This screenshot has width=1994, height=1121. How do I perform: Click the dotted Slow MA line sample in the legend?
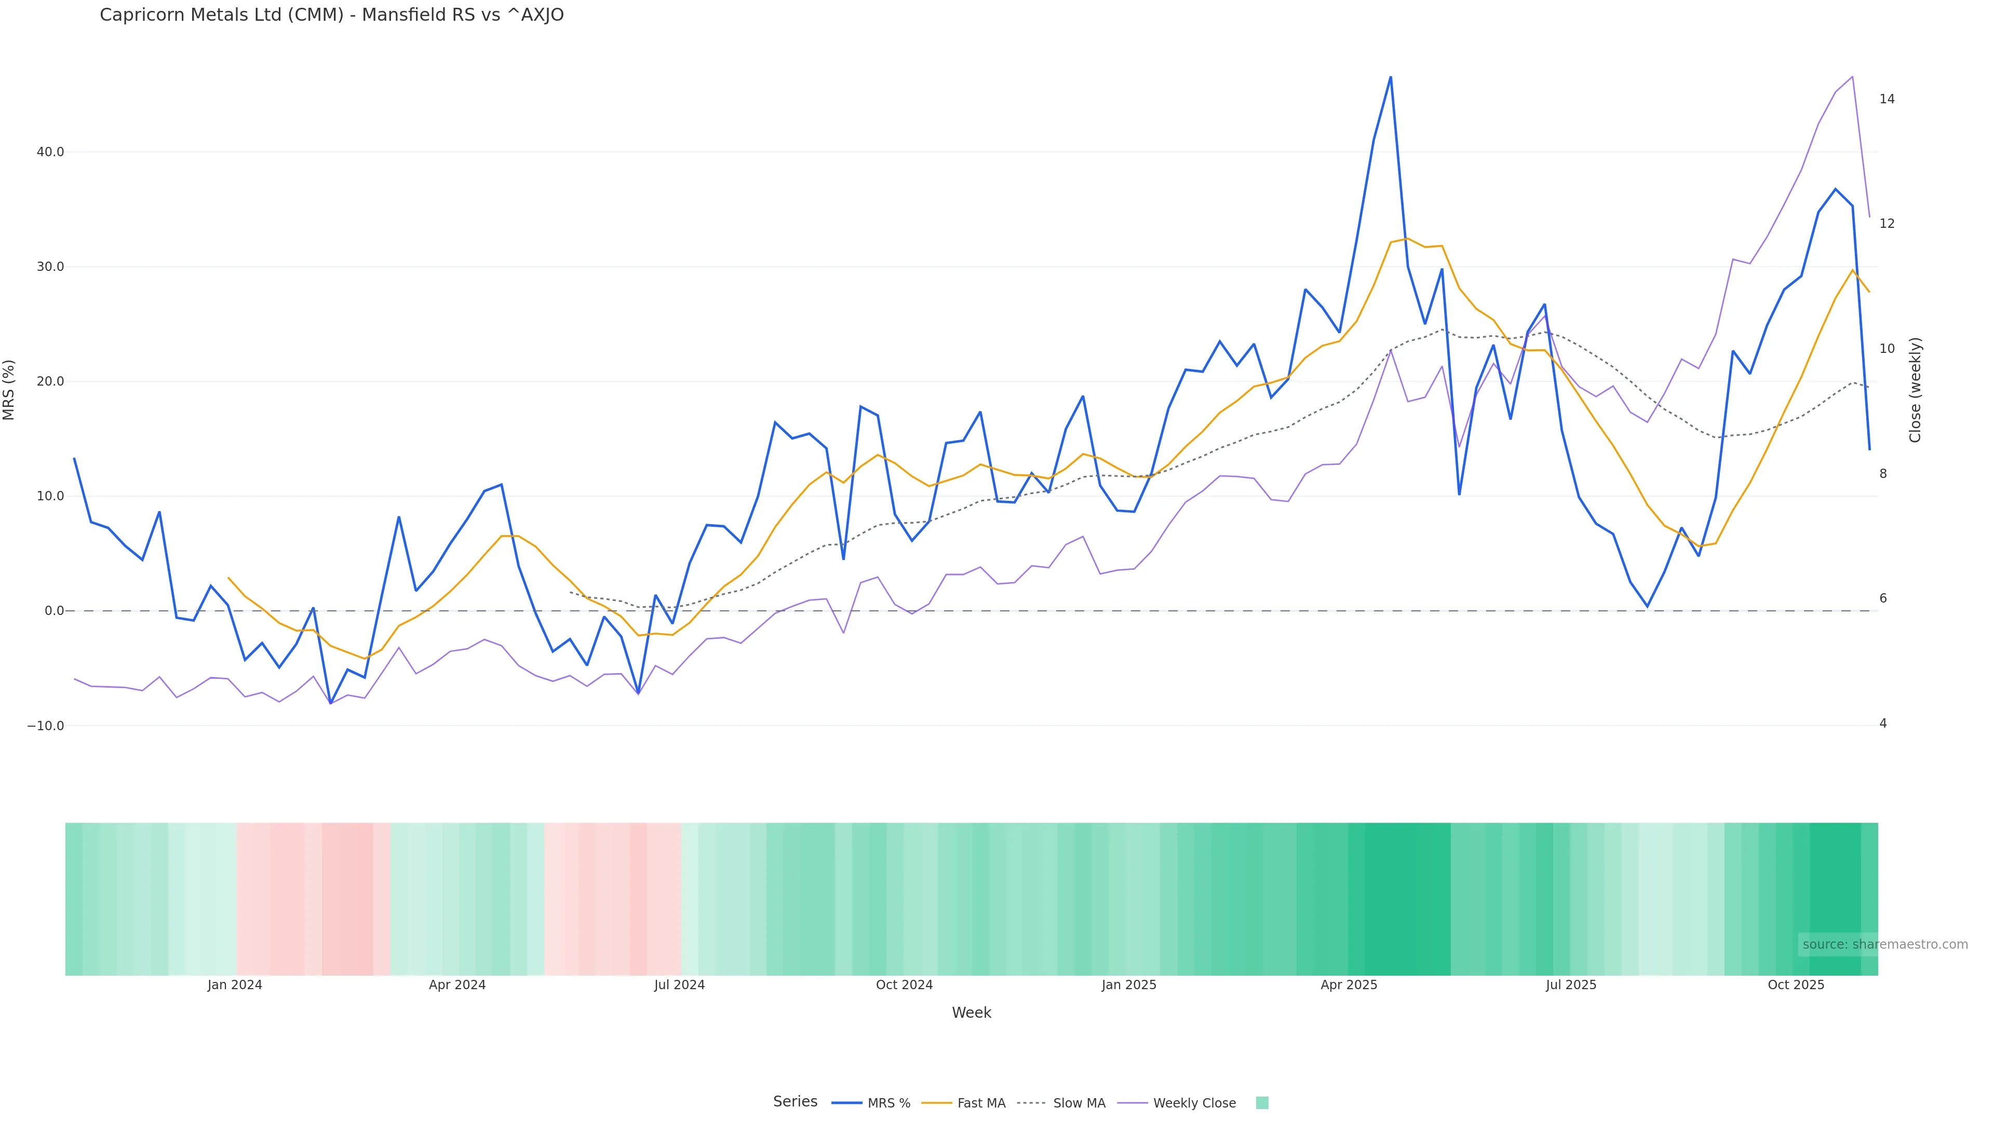(x=1031, y=1103)
